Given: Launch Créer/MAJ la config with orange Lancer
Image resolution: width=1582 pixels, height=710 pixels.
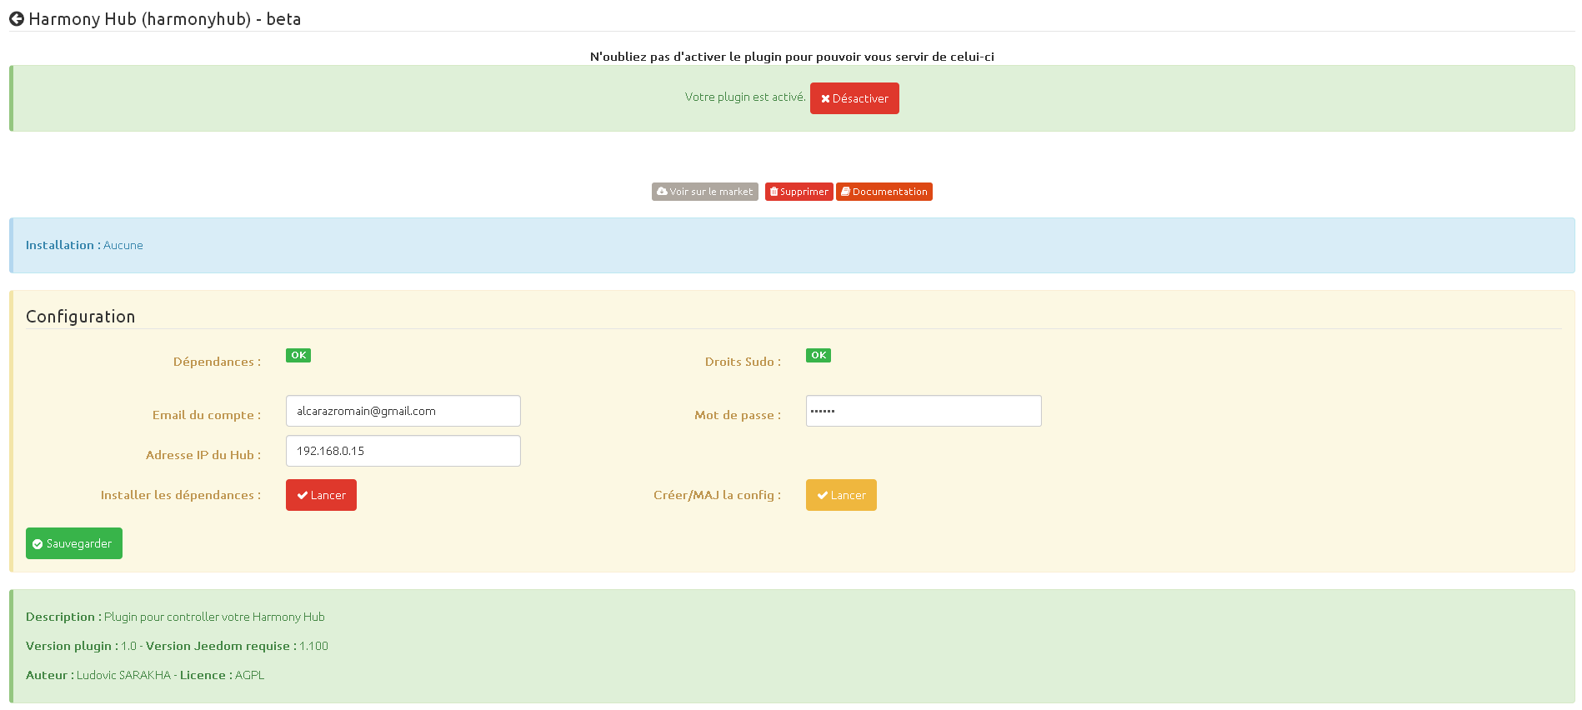Looking at the screenshot, I should pos(841,495).
